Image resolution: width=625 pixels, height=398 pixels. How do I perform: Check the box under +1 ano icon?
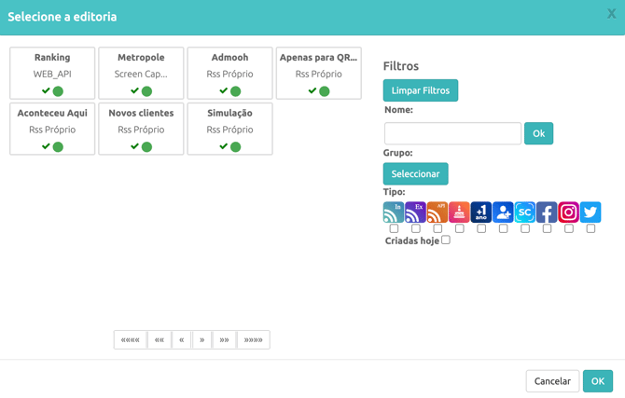(x=481, y=228)
